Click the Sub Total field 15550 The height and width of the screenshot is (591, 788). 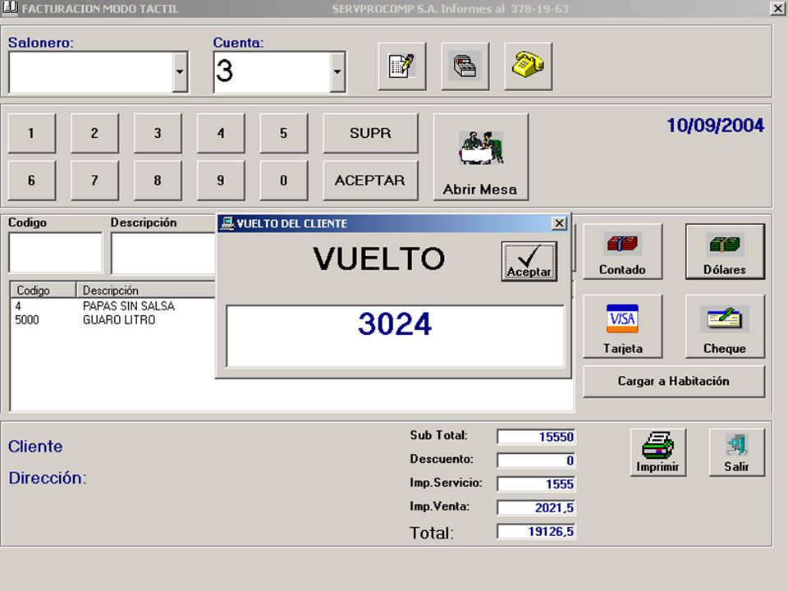click(536, 437)
